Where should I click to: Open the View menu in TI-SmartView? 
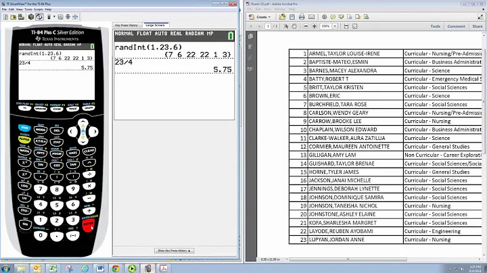coord(20,9)
